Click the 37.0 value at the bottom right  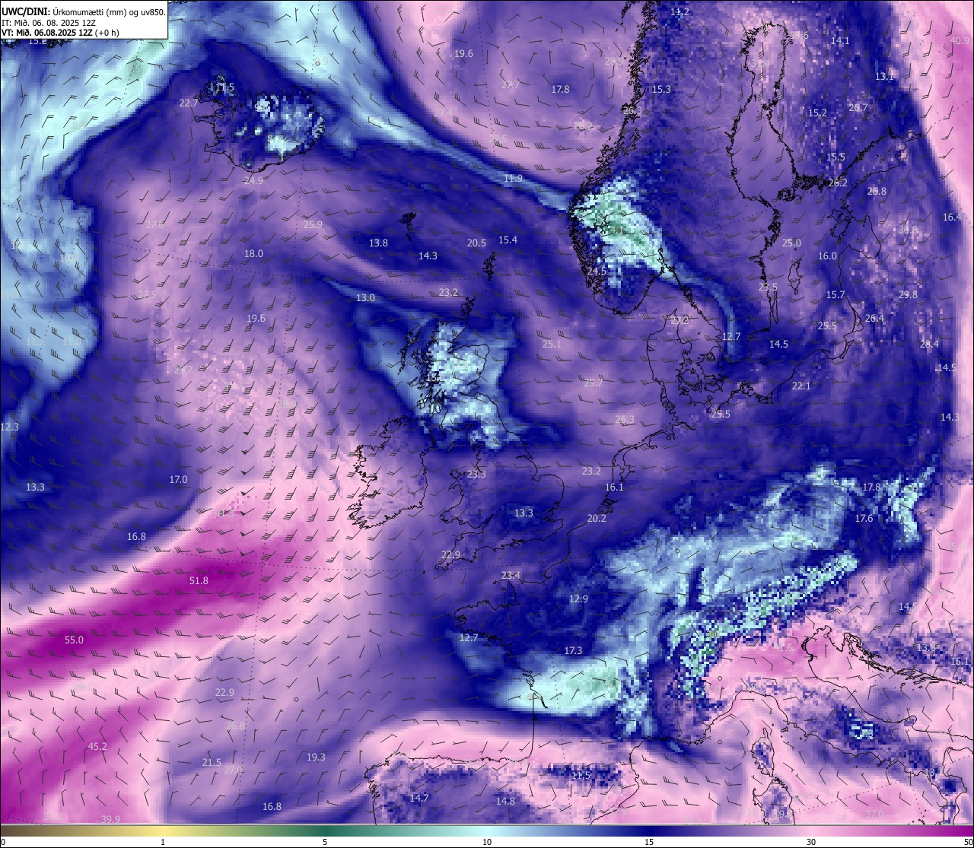874,814
